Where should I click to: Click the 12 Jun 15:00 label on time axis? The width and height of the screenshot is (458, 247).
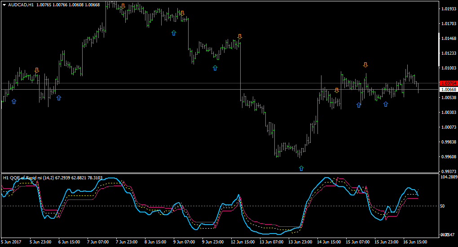pyautogui.click(x=243, y=242)
